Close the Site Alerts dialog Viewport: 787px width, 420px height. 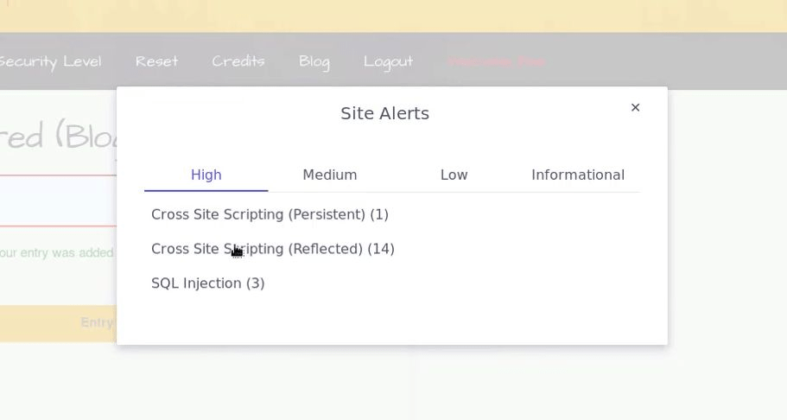(635, 108)
